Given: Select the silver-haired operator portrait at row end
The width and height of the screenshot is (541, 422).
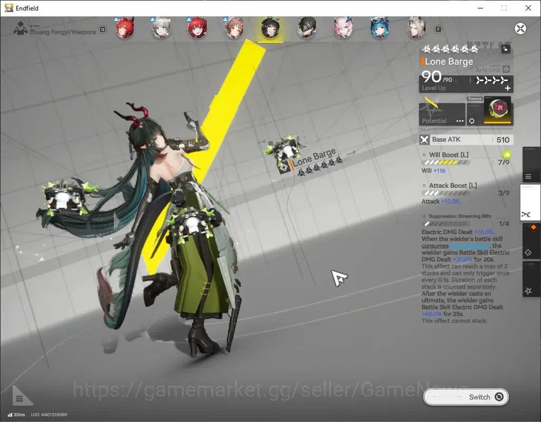Looking at the screenshot, I should pos(416,27).
